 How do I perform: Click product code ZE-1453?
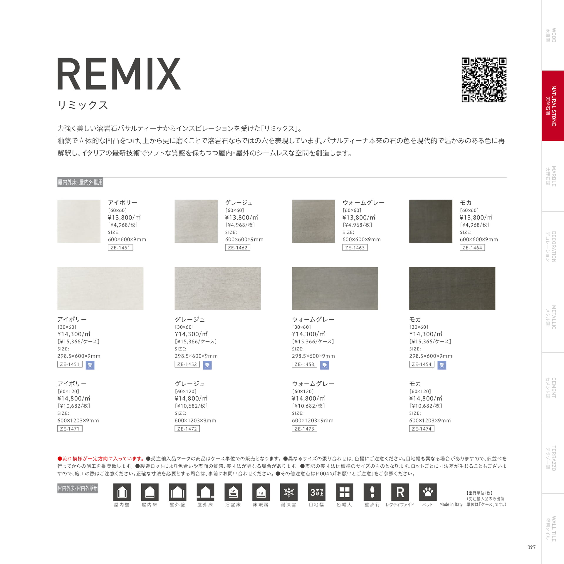coord(304,364)
